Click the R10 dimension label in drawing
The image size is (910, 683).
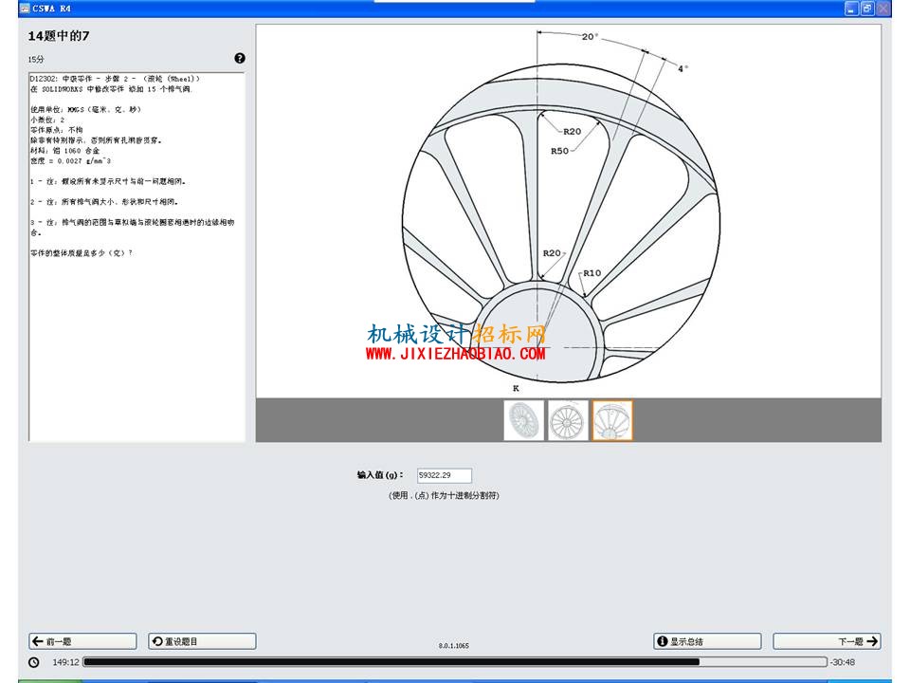591,273
